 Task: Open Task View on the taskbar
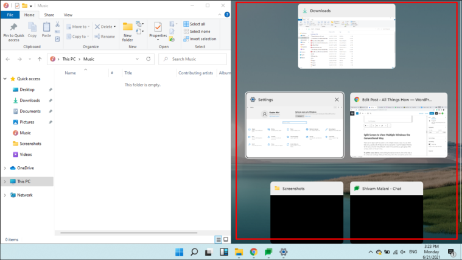pos(209,251)
